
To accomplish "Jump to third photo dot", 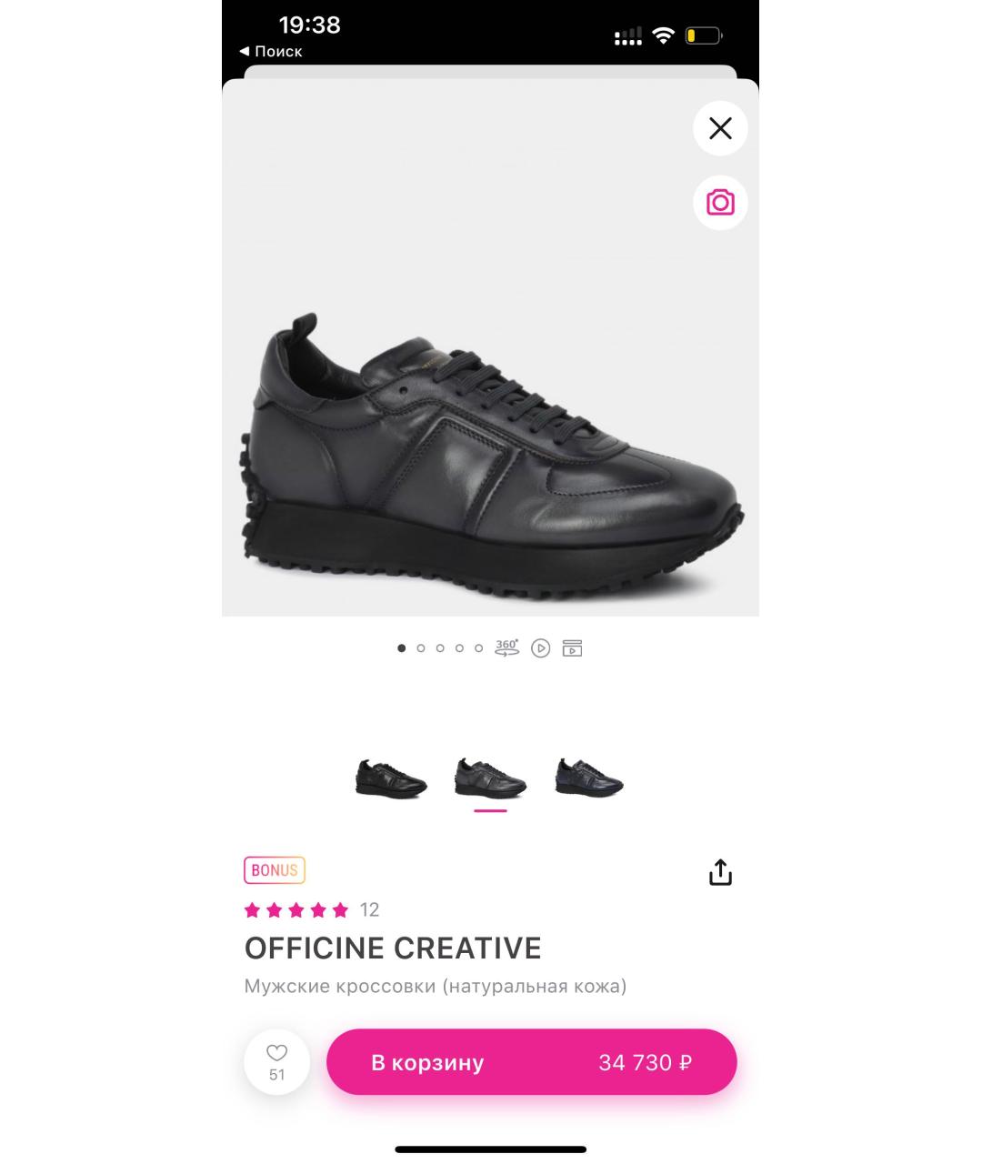I will [440, 648].
